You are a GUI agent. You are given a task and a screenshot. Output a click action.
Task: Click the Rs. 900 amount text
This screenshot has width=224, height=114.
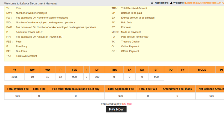pyautogui.click(x=127, y=104)
